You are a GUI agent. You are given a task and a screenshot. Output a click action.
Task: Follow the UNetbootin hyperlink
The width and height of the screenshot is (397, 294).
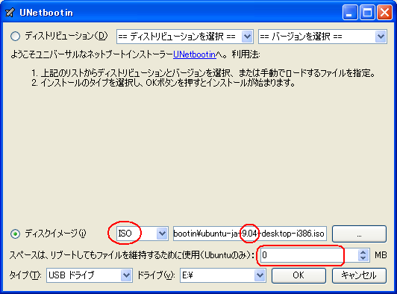tap(195, 54)
